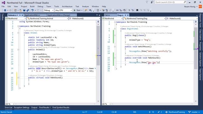The height and width of the screenshot is (114, 203).
Task: Click the user avatar badge for Noam Honig
Action: tap(200, 6)
